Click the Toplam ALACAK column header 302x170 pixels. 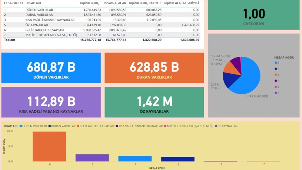pos(115,3)
